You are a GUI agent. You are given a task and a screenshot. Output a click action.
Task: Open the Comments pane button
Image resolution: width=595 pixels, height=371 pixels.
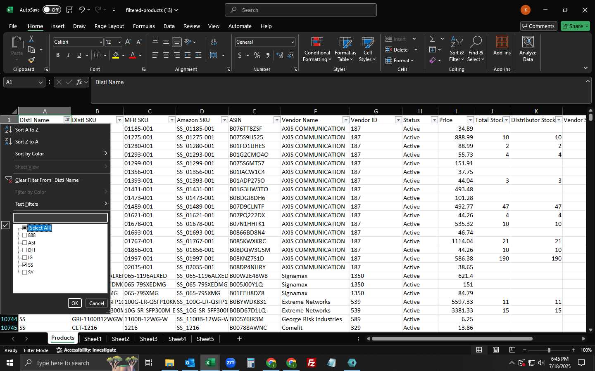point(538,26)
